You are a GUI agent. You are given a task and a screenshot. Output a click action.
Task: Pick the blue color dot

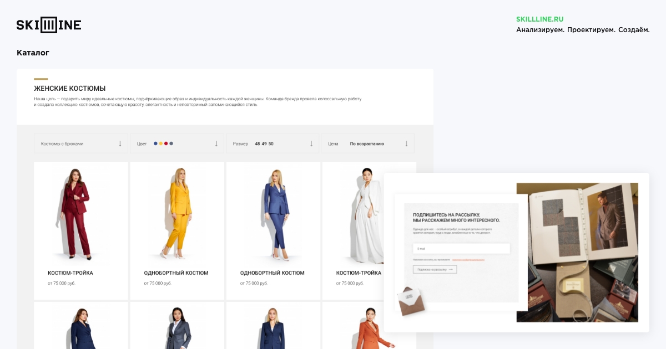pyautogui.click(x=155, y=143)
